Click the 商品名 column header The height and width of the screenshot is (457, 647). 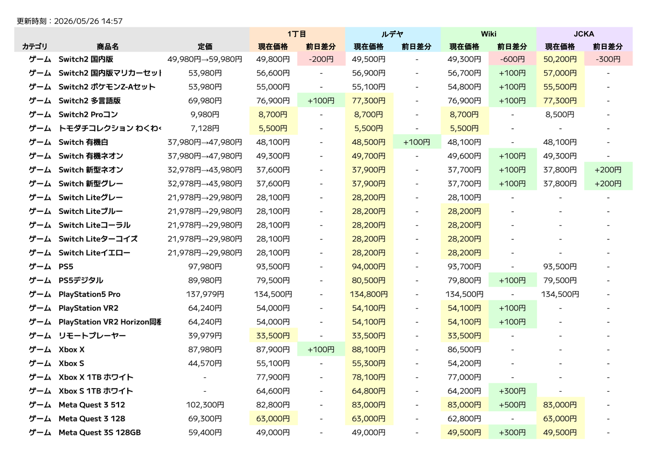[x=107, y=47]
